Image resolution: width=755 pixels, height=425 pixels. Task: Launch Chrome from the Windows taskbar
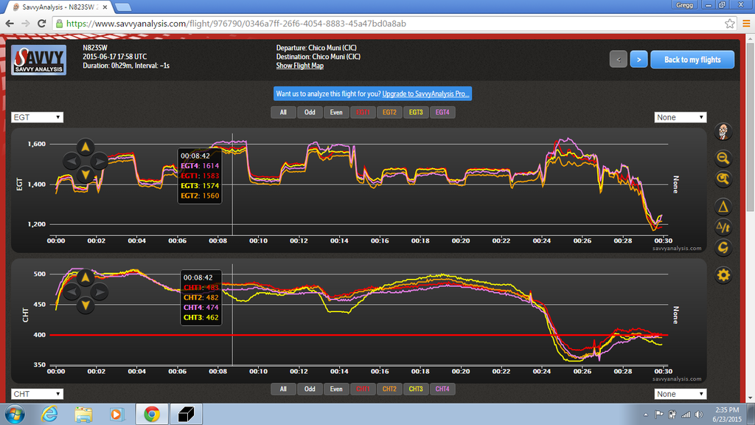(x=152, y=414)
